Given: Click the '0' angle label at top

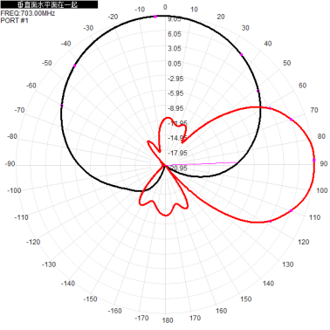Looking at the screenshot, I should [x=165, y=7].
